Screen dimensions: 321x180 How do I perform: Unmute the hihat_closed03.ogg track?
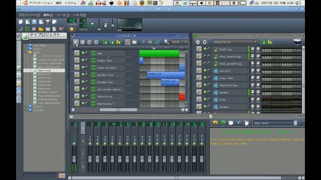(205, 56)
